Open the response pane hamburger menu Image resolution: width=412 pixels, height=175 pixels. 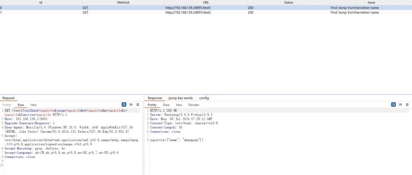click(407, 104)
